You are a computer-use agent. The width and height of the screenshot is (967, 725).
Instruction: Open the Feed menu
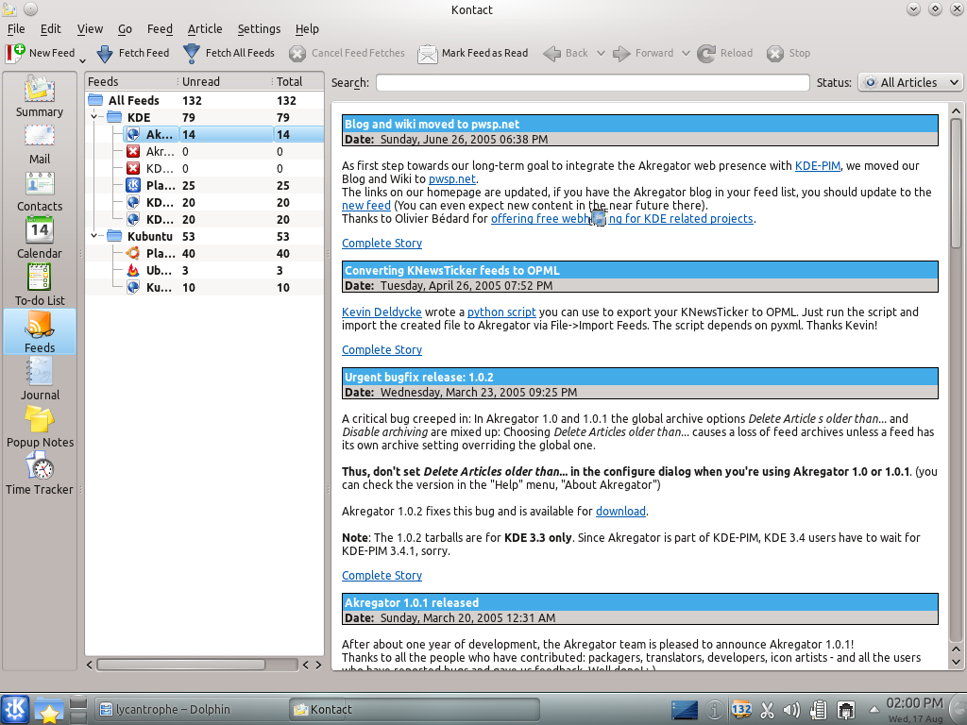[x=160, y=28]
